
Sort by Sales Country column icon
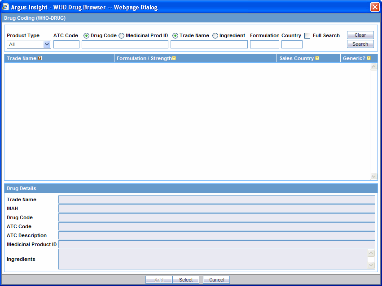click(x=317, y=58)
